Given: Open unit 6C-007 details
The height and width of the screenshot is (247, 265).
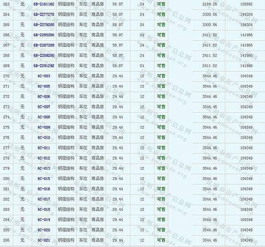Looking at the screenshot, I should [44, 106].
